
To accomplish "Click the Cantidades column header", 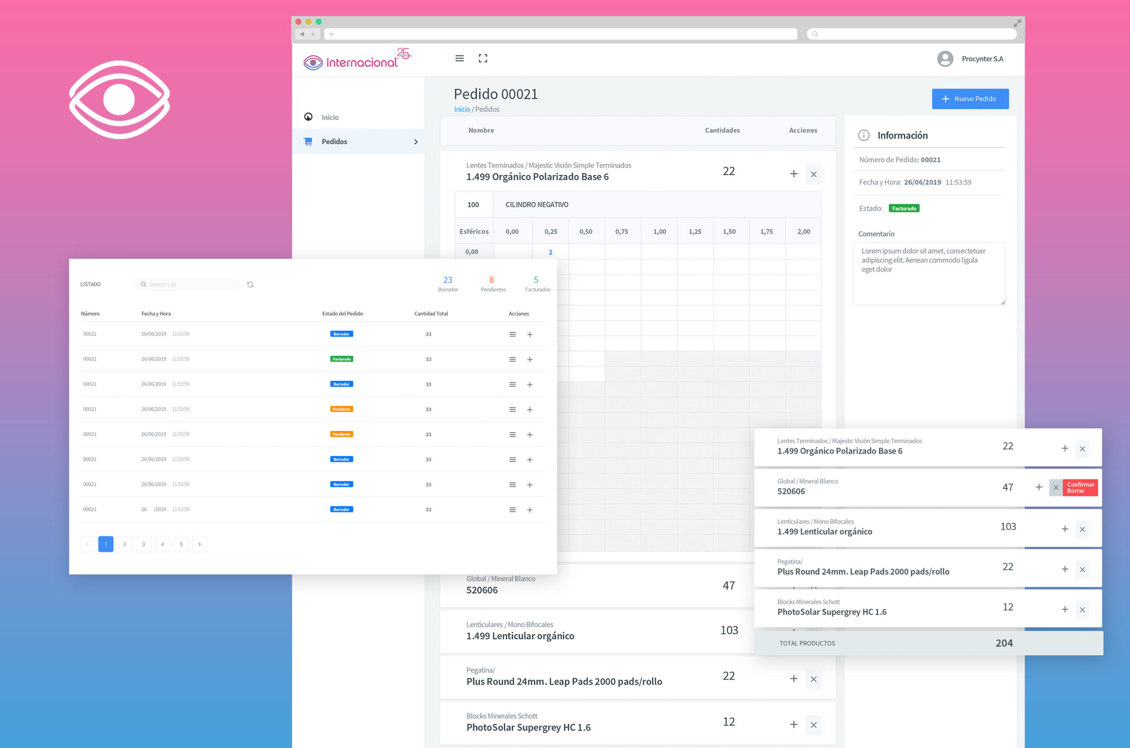I will (x=722, y=130).
